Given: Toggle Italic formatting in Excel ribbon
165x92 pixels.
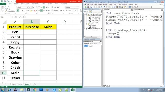Looking at the screenshot, I should (x=20, y=11).
